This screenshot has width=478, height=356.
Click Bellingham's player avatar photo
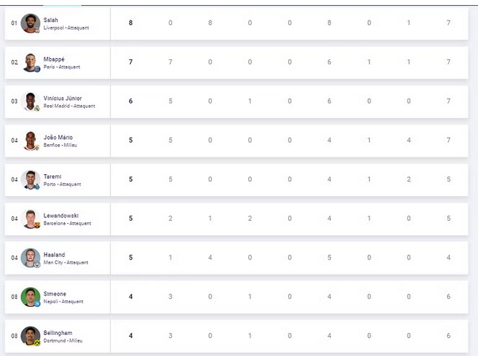coord(30,336)
